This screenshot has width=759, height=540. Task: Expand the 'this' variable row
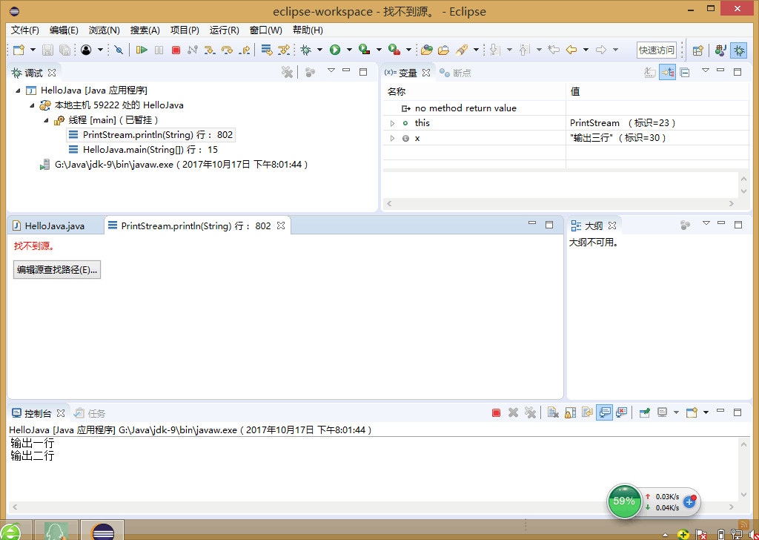392,123
